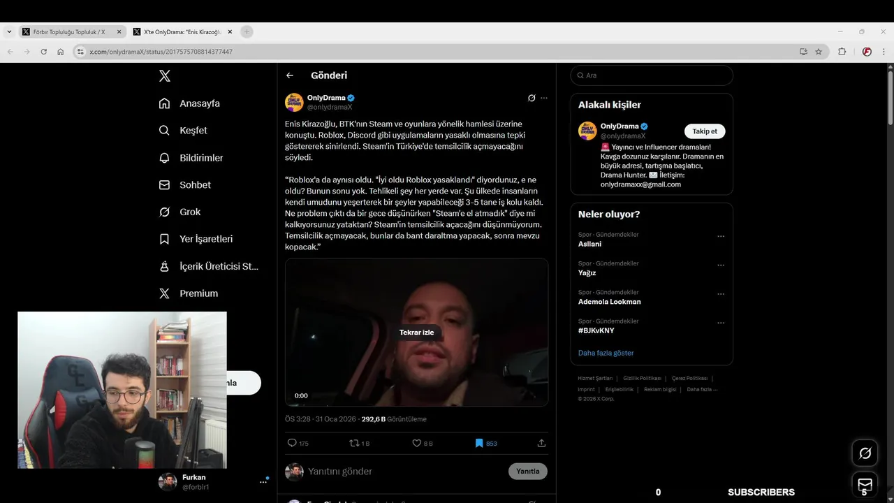Open the tab search dropdown

9,32
